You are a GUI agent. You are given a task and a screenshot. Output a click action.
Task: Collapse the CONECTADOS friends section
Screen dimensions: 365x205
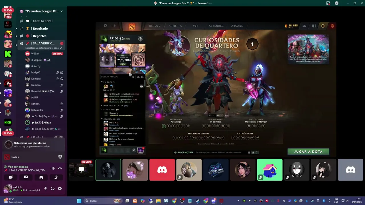(x=102, y=119)
